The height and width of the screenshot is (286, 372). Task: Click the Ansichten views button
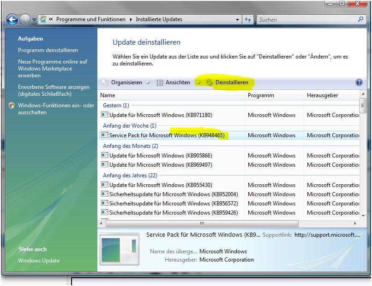[x=178, y=82]
